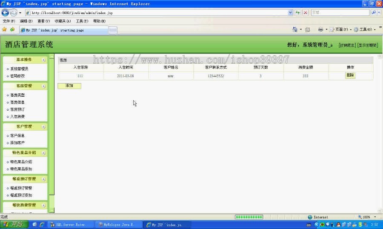The height and width of the screenshot is (229, 383).
Task: Refresh the page with the green arrows icon
Action: 297,12
